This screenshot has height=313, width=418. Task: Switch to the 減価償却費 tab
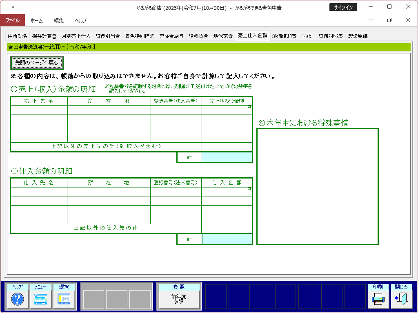coord(284,36)
